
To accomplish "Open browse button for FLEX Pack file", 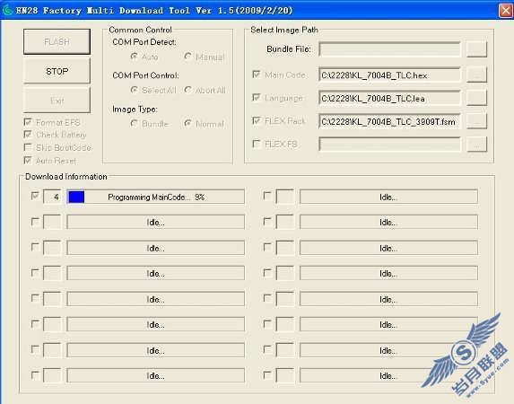I will click(476, 121).
